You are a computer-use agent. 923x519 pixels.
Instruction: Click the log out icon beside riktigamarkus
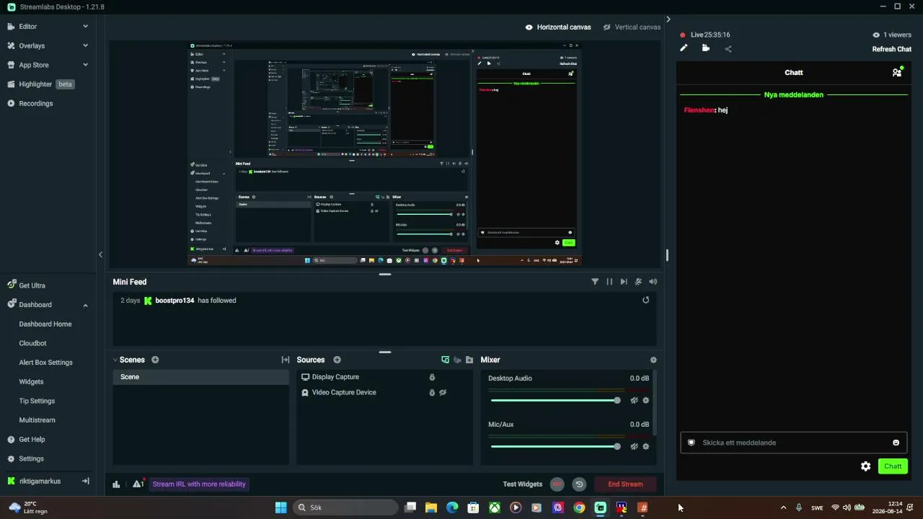(x=85, y=481)
